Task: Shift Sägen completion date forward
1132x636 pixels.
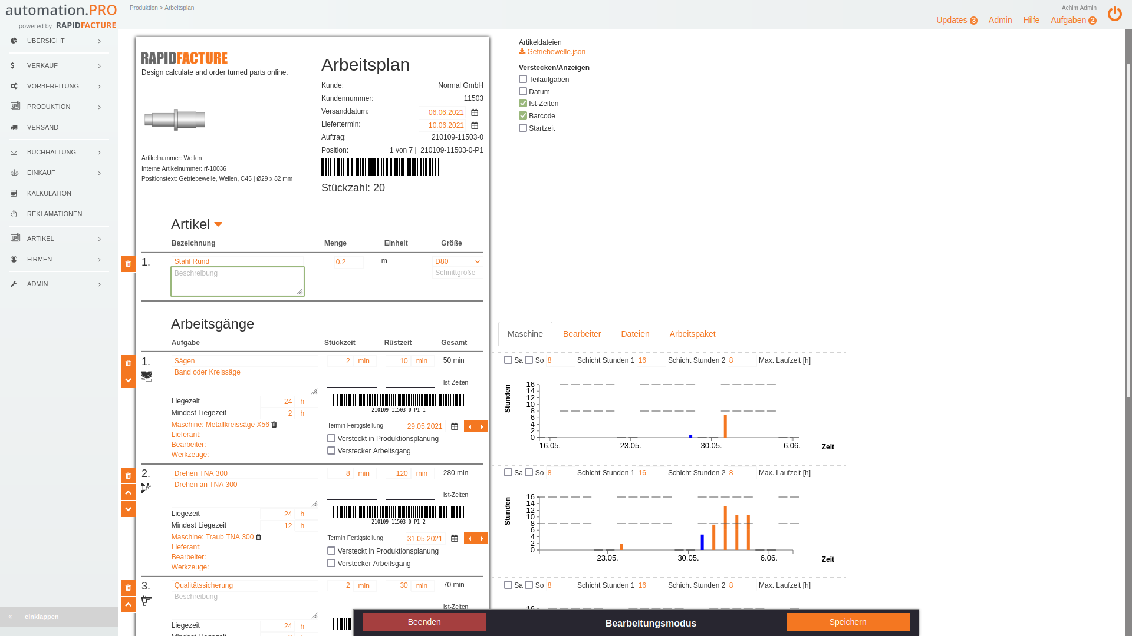Action: (x=482, y=426)
